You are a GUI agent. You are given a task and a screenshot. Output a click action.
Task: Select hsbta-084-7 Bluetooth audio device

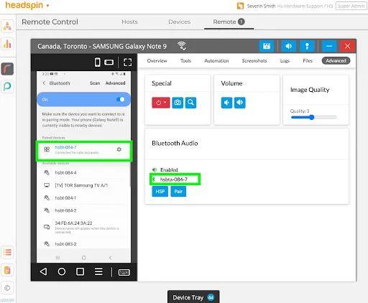175,180
